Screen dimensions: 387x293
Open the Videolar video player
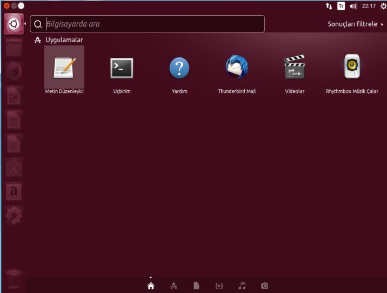coord(295,70)
